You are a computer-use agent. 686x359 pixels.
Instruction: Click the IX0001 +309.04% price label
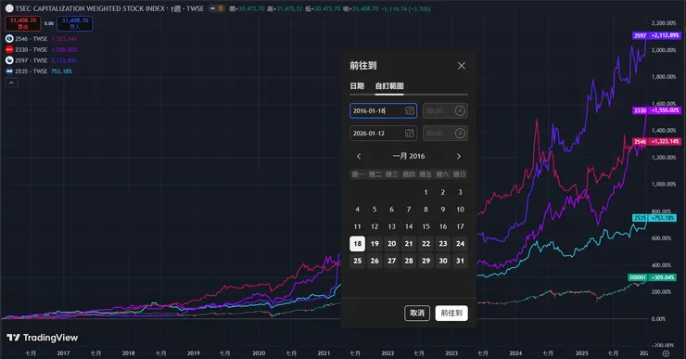click(653, 277)
